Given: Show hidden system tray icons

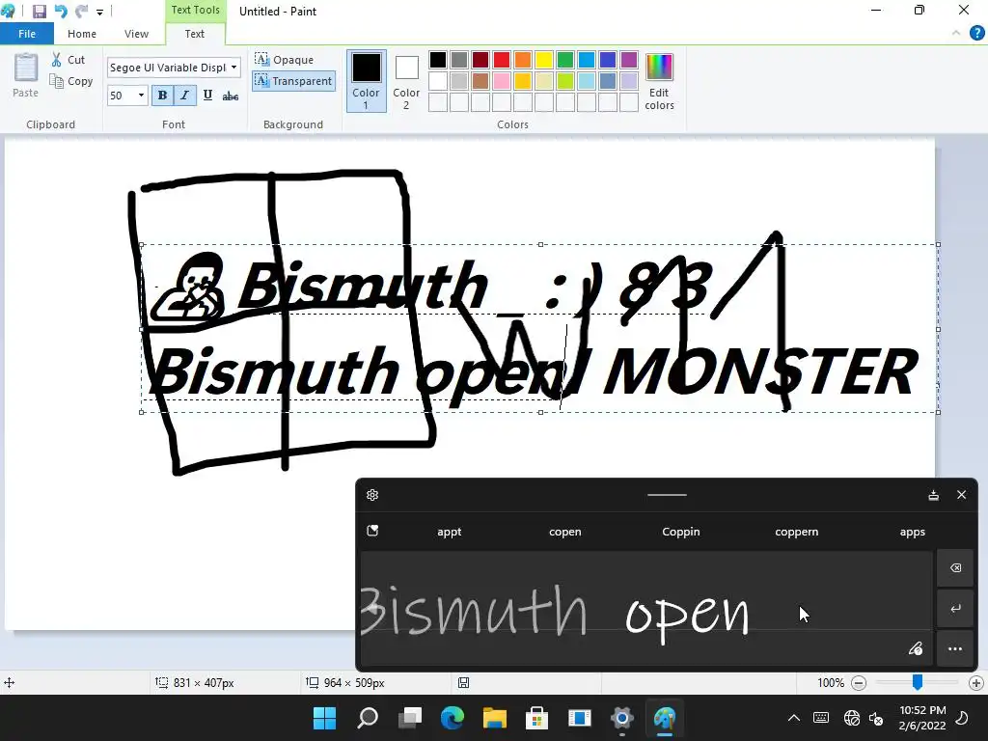Looking at the screenshot, I should point(794,718).
